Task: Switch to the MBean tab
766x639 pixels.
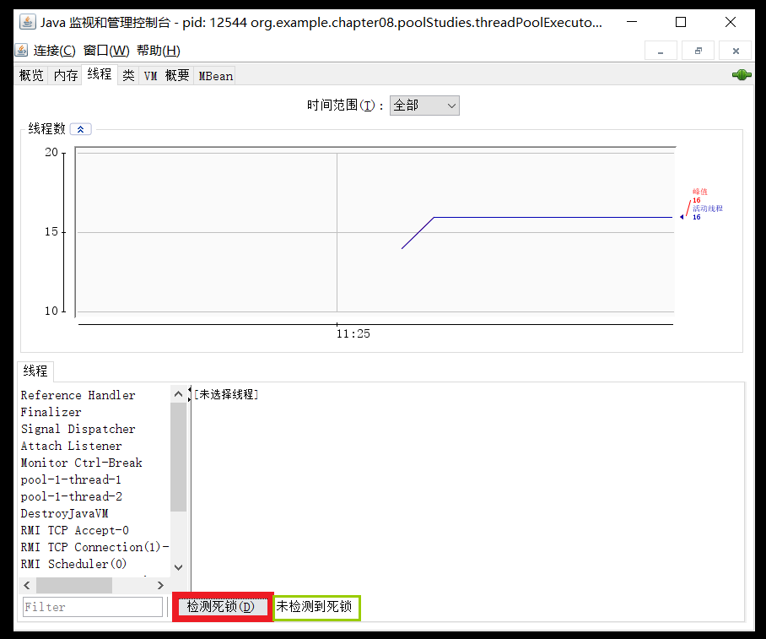Action: click(215, 75)
